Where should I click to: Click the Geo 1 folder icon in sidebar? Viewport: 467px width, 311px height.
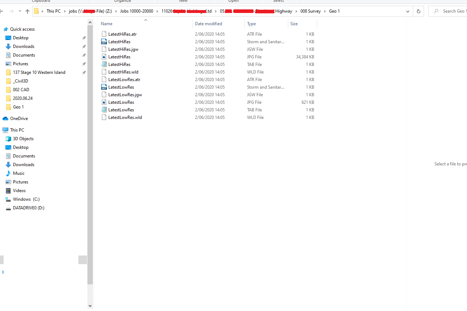tap(8, 107)
